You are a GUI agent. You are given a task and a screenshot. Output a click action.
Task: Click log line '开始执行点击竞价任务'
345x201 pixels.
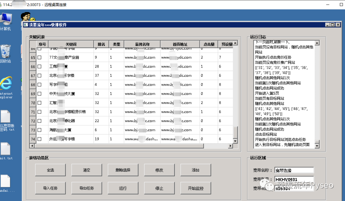[x=273, y=57]
